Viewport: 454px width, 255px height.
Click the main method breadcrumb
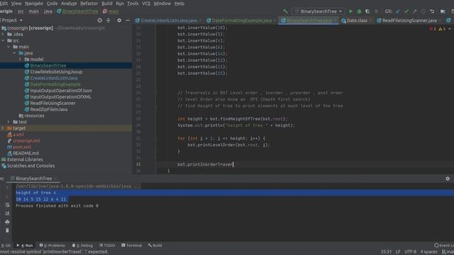[x=113, y=11]
